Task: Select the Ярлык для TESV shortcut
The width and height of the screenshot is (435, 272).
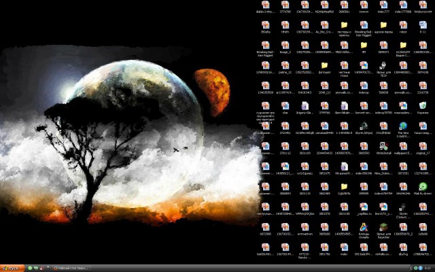Action: [x=383, y=65]
